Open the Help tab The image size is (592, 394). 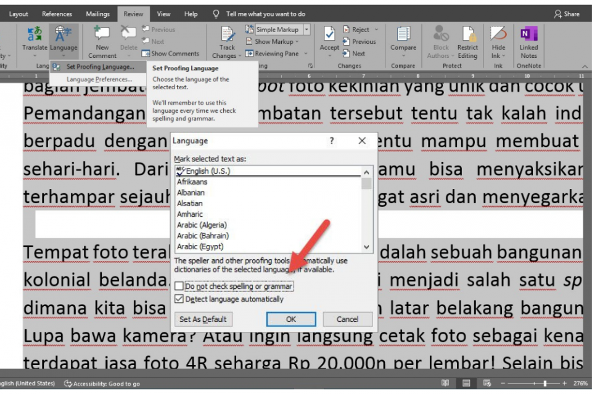pyautogui.click(x=191, y=14)
